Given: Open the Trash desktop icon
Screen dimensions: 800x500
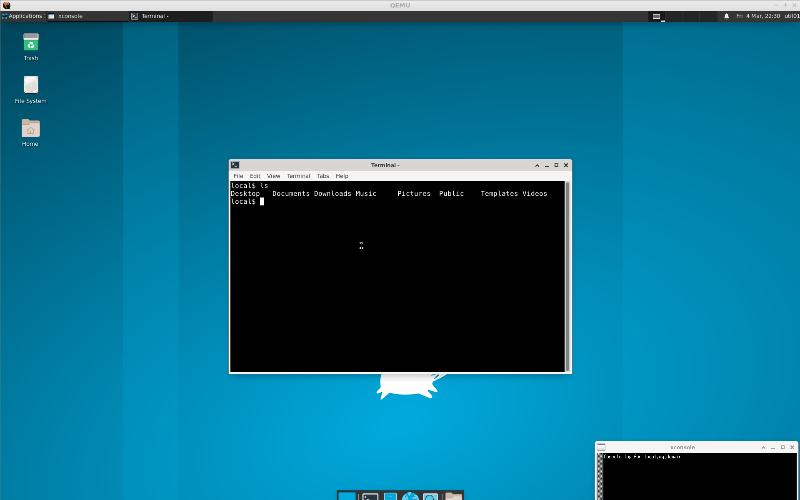Looking at the screenshot, I should pyautogui.click(x=31, y=47).
